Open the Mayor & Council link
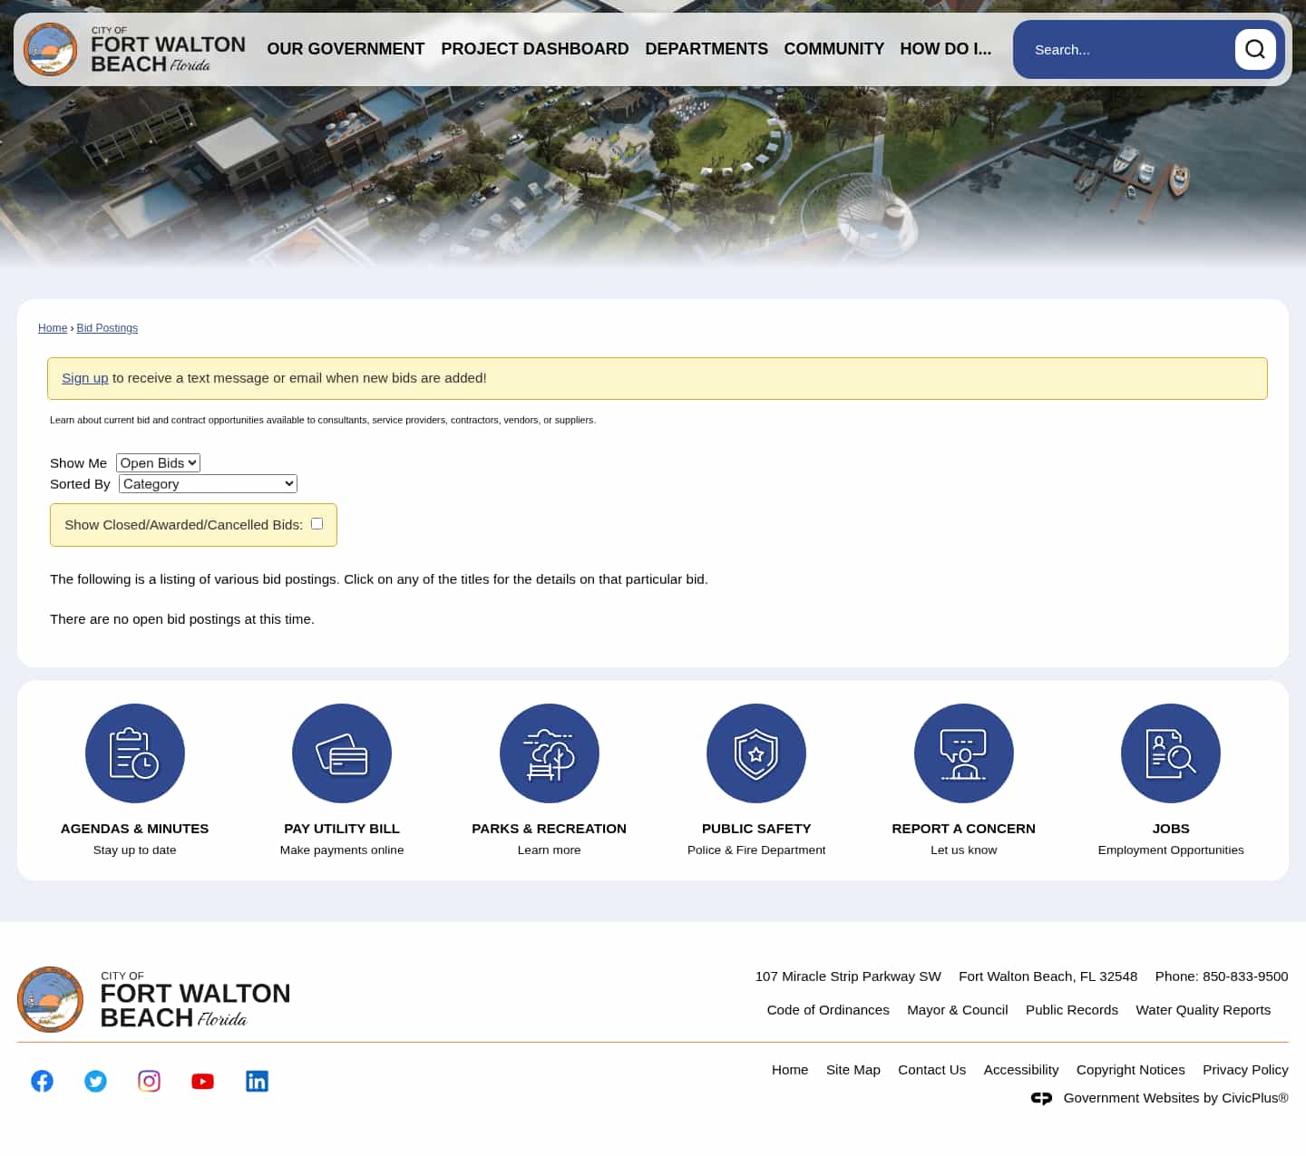This screenshot has height=1156, width=1306. [x=957, y=1010]
